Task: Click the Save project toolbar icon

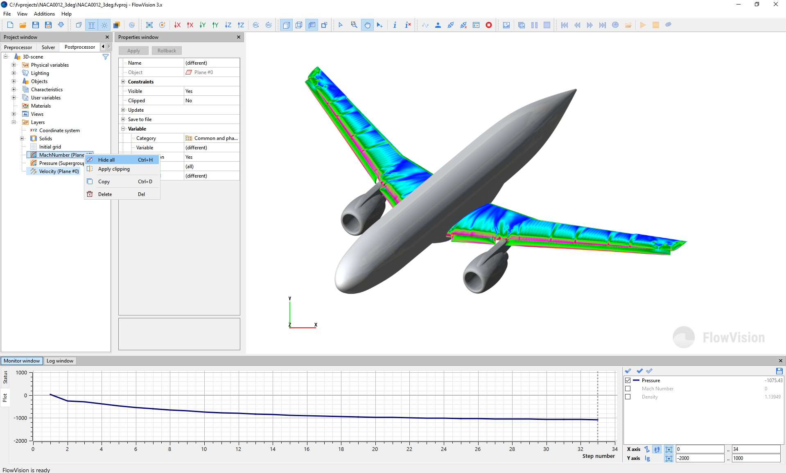Action: 36,25
